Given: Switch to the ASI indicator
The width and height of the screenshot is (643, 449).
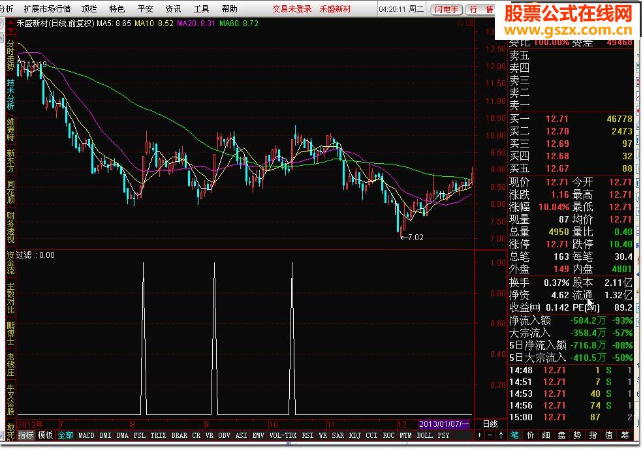Looking at the screenshot, I should (x=241, y=435).
